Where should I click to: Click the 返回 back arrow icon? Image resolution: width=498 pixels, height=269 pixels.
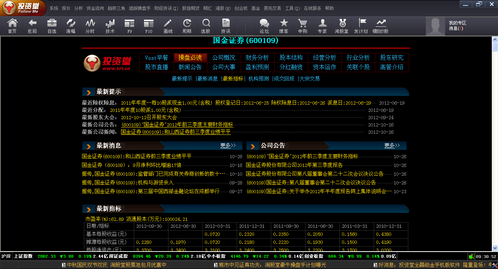point(32,26)
